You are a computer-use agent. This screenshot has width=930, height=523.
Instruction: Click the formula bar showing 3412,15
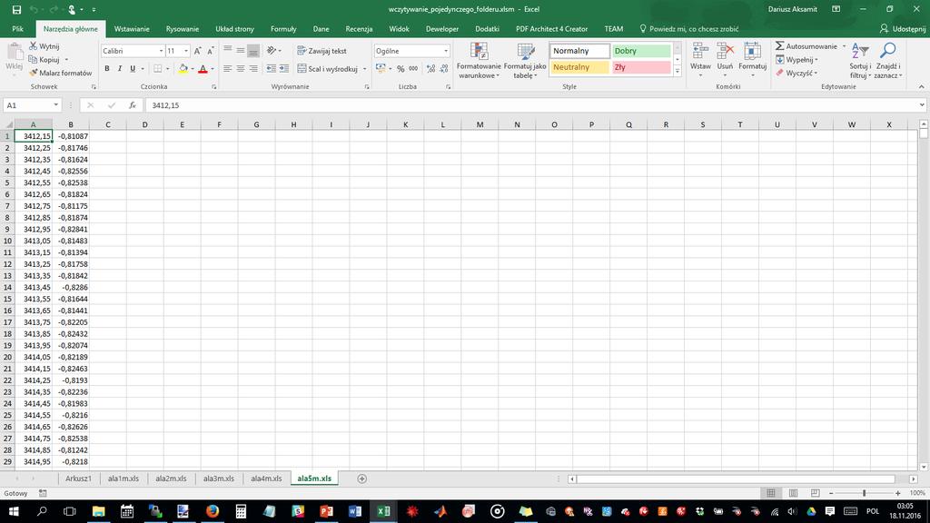[534, 105]
